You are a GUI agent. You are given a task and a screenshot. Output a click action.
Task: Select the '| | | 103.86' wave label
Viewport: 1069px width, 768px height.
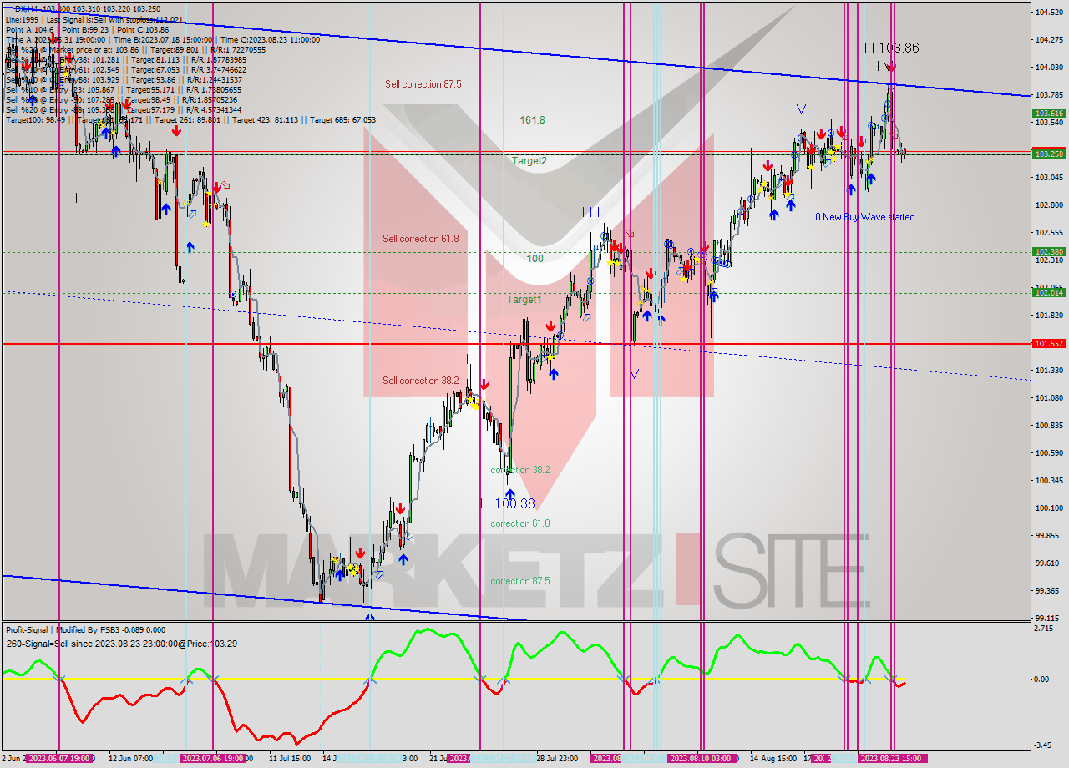pyautogui.click(x=891, y=48)
